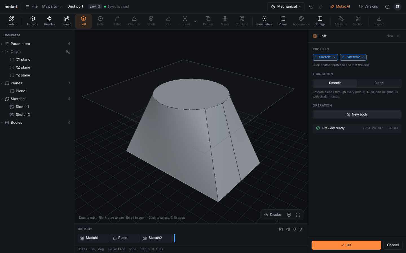Launch Moket AI assistant
Viewport: 406px width, 253px height.
pyautogui.click(x=340, y=6)
